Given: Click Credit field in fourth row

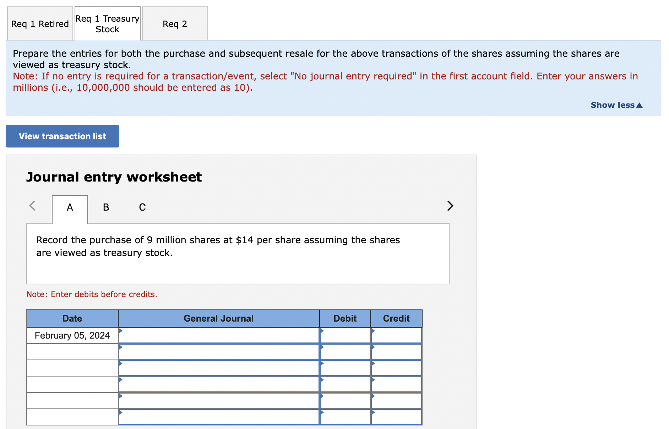Looking at the screenshot, I should tap(396, 384).
